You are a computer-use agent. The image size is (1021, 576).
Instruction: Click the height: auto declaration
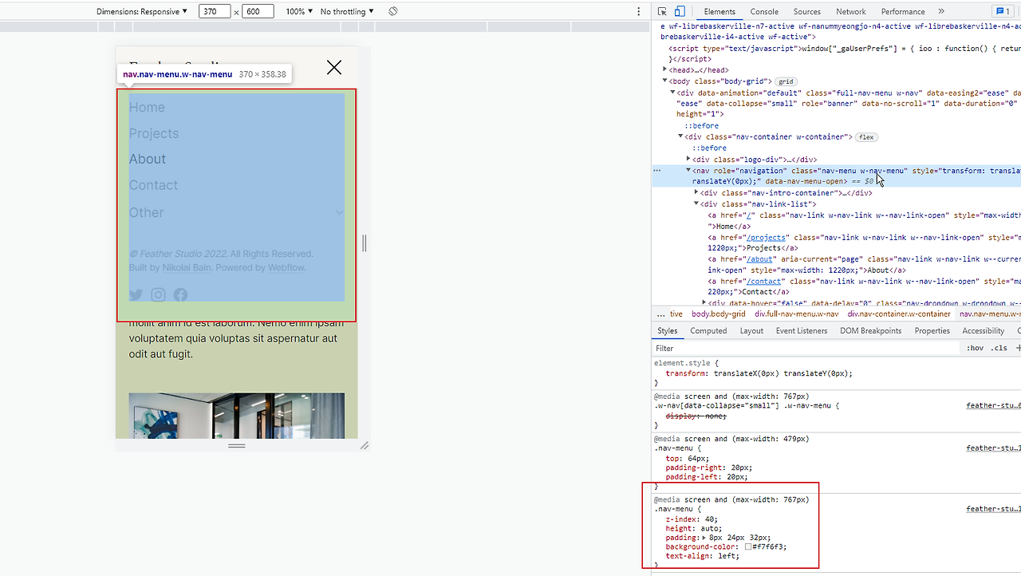[x=694, y=528]
